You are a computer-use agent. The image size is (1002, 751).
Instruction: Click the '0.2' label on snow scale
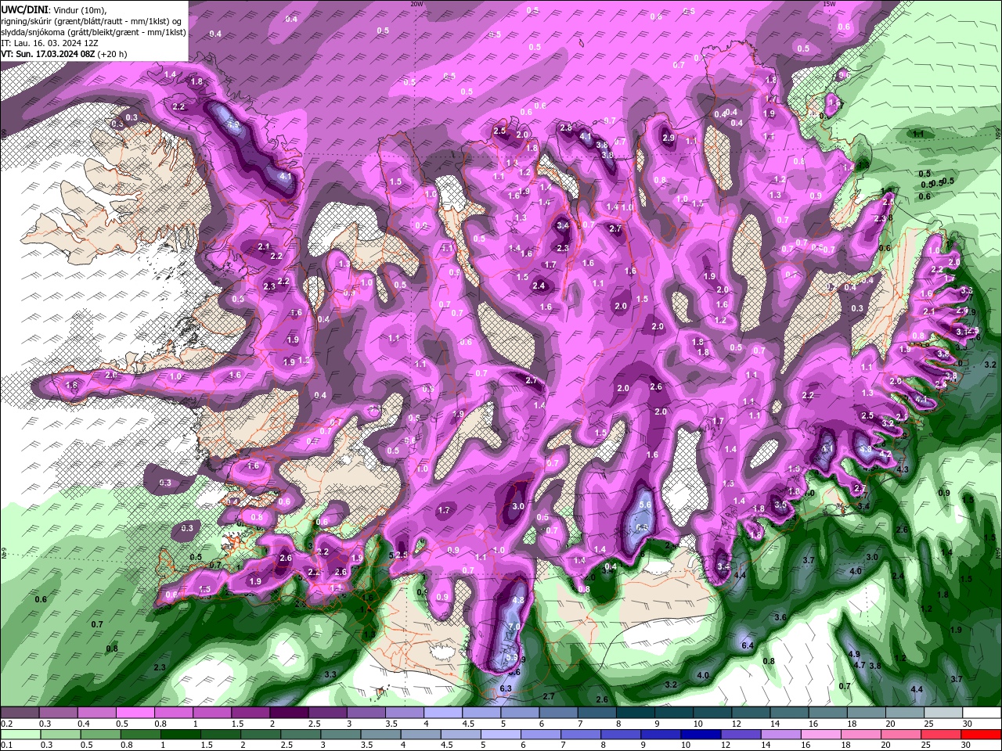pyautogui.click(x=6, y=724)
